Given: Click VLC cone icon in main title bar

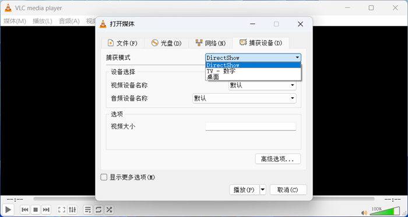Looking at the screenshot, I should coord(8,8).
